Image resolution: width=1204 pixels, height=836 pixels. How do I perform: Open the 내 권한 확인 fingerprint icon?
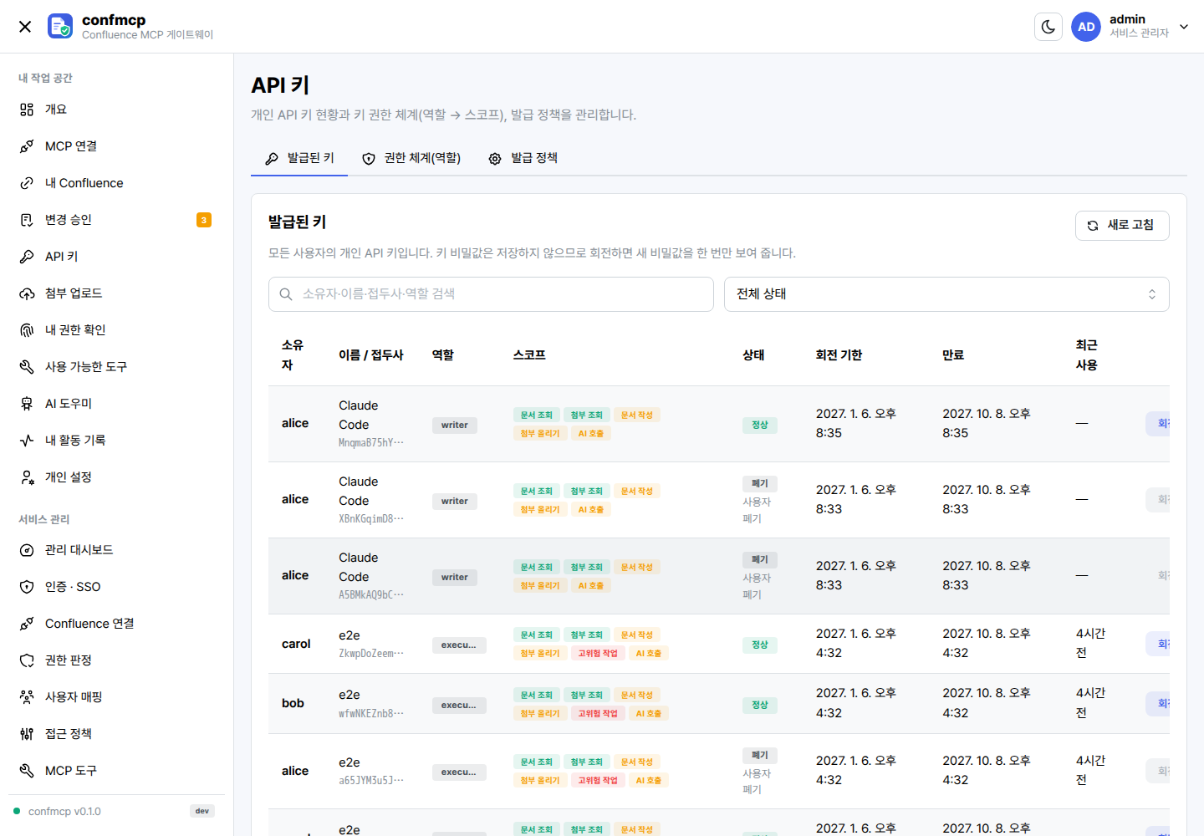pos(27,330)
